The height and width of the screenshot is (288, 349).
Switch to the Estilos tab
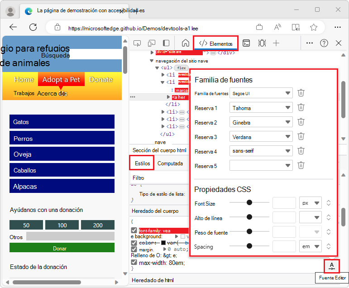(142, 163)
